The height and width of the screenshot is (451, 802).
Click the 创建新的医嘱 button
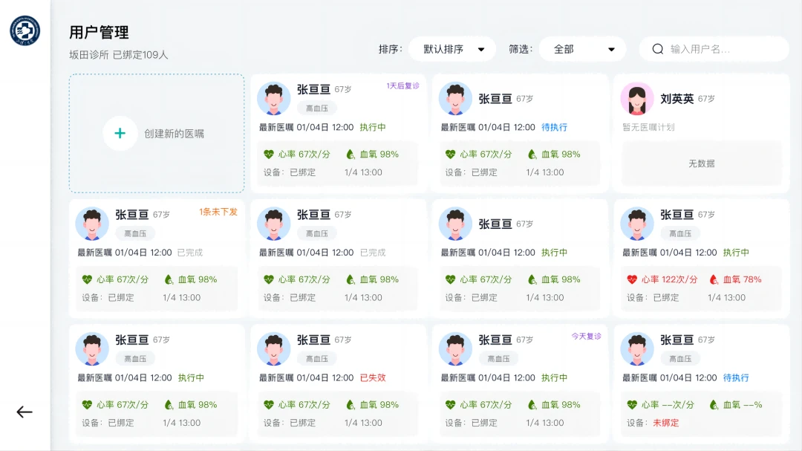[157, 133]
